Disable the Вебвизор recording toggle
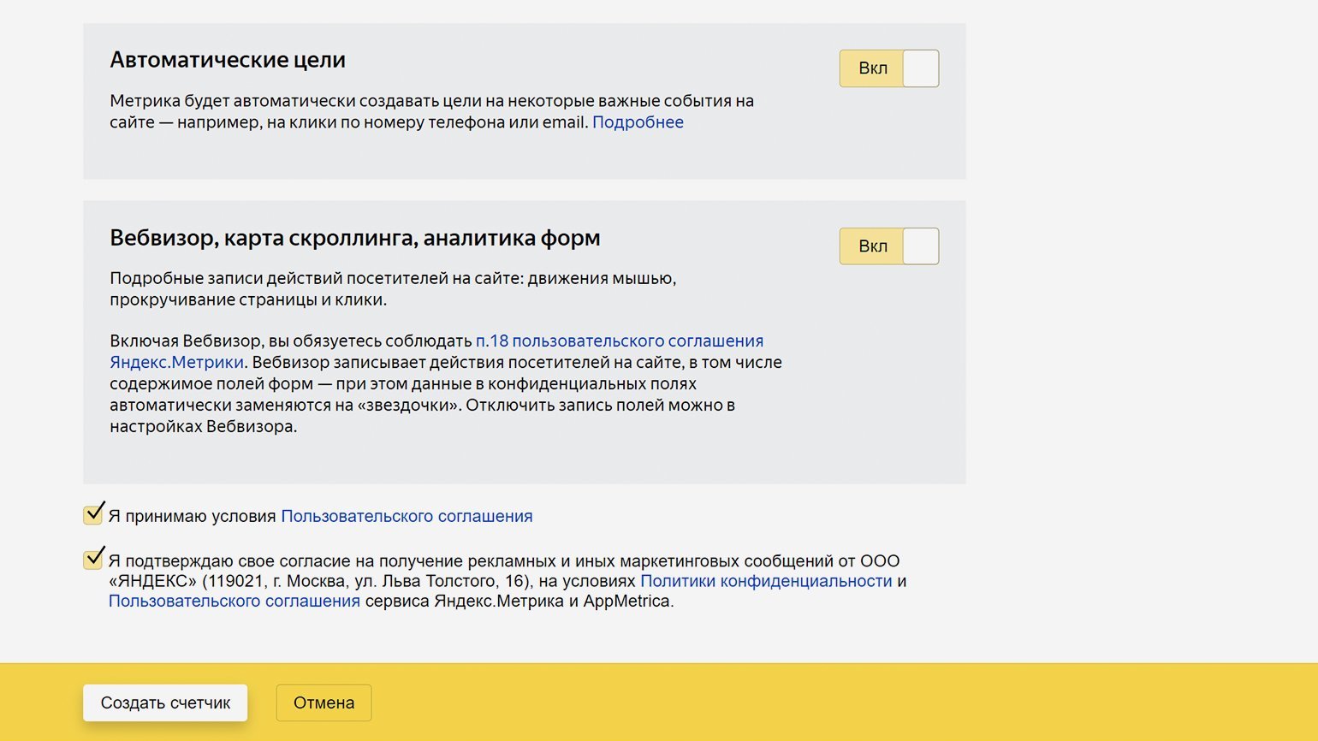The height and width of the screenshot is (741, 1318). (x=888, y=246)
